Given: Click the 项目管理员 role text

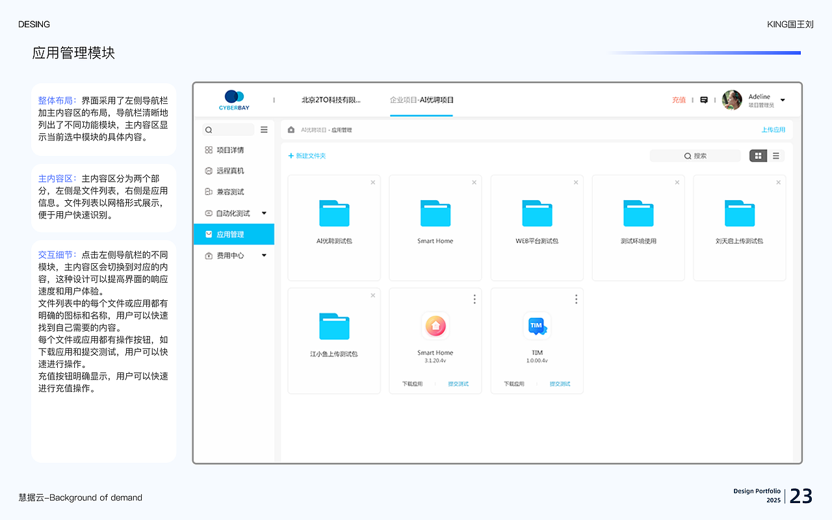Looking at the screenshot, I should click(761, 105).
